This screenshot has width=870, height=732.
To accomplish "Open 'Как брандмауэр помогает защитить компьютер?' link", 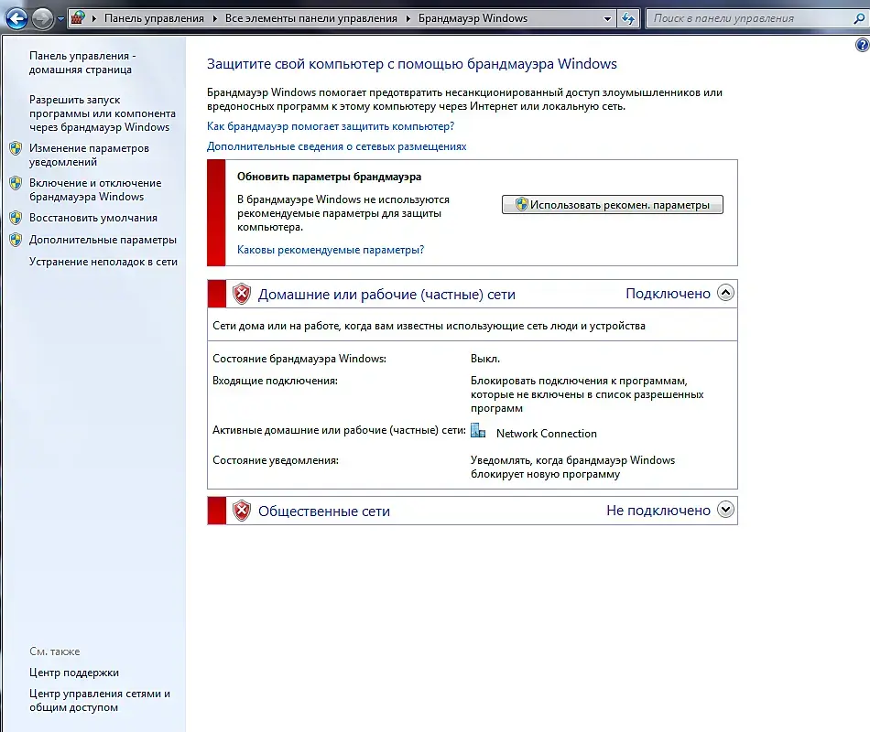I will pos(331,126).
